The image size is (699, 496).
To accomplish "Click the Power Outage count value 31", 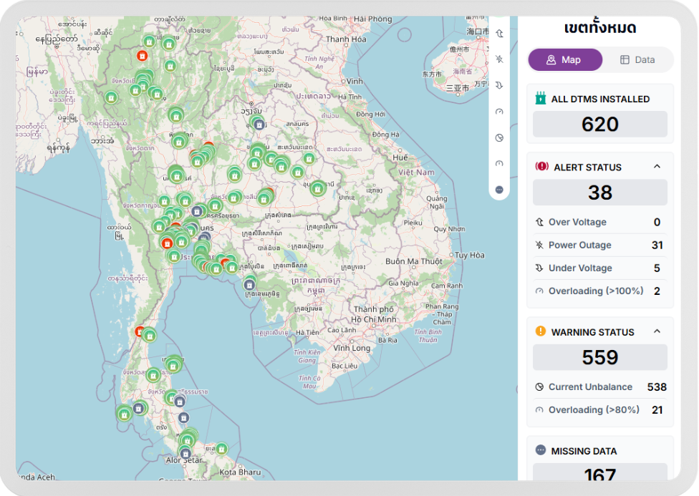I will (657, 245).
